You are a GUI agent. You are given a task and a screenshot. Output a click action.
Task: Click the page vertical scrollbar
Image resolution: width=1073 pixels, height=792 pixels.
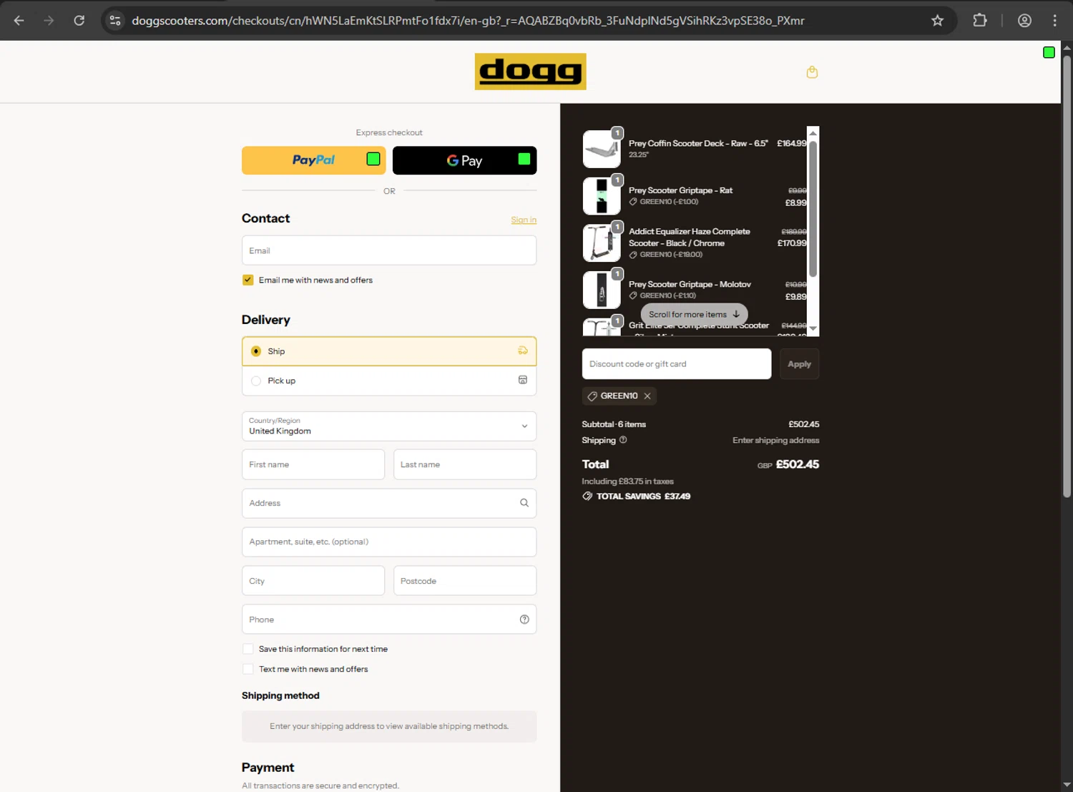[x=1067, y=276]
